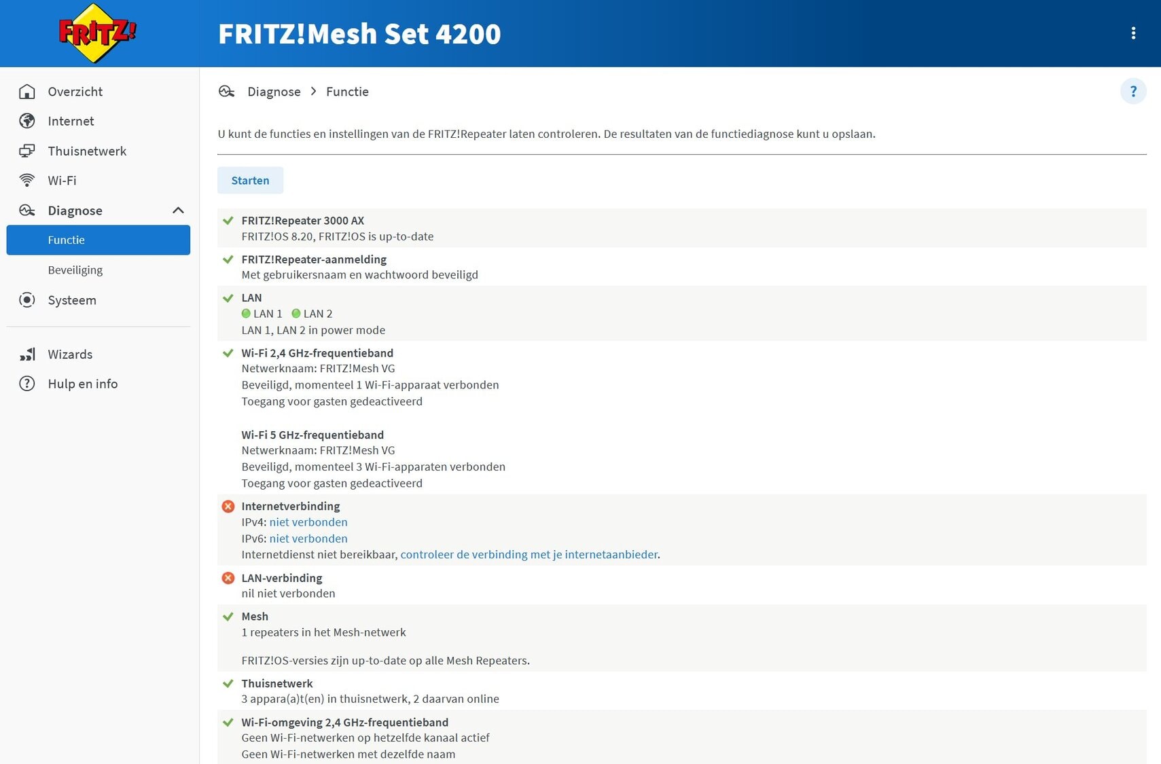Click the Internet globe icon

click(27, 121)
